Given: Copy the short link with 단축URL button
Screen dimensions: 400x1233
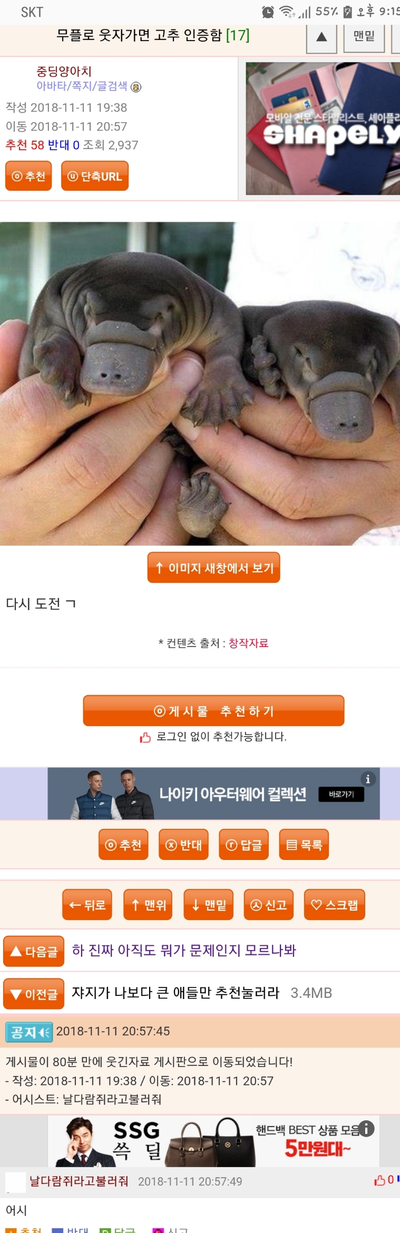Looking at the screenshot, I should [95, 176].
